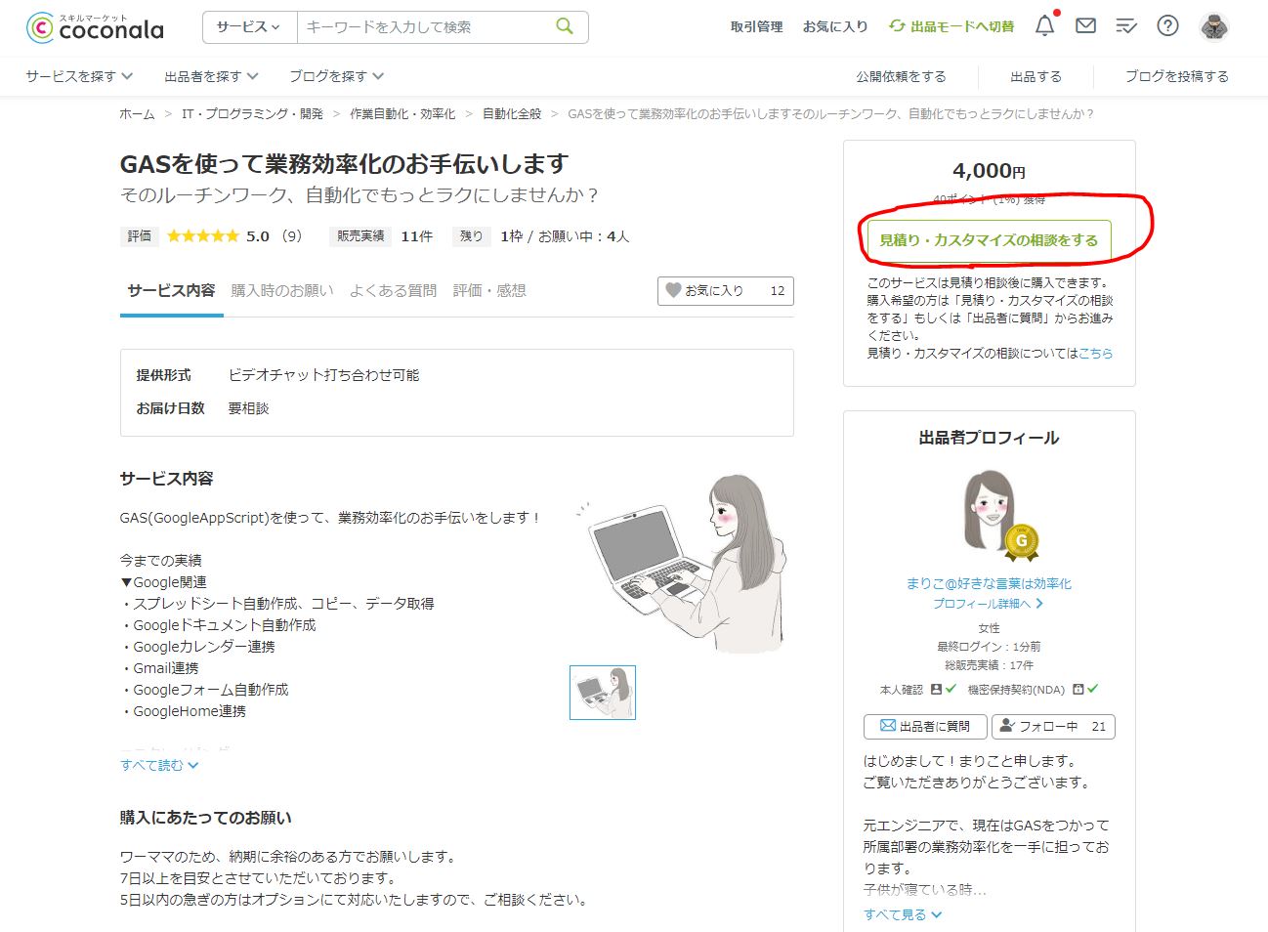Expand the サービスを探す menu
This screenshot has height=932, width=1268.
(x=79, y=76)
